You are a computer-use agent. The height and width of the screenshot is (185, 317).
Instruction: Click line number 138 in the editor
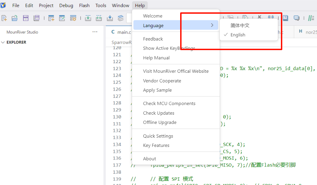117,172
